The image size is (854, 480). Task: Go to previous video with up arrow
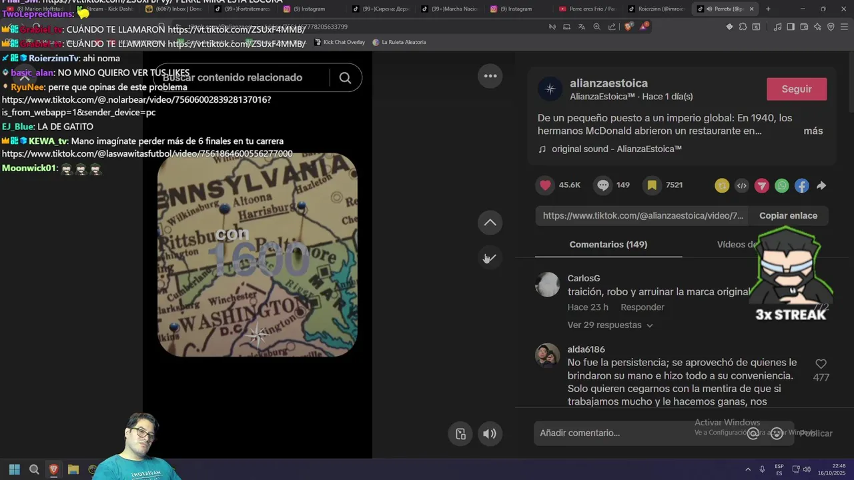pyautogui.click(x=490, y=223)
